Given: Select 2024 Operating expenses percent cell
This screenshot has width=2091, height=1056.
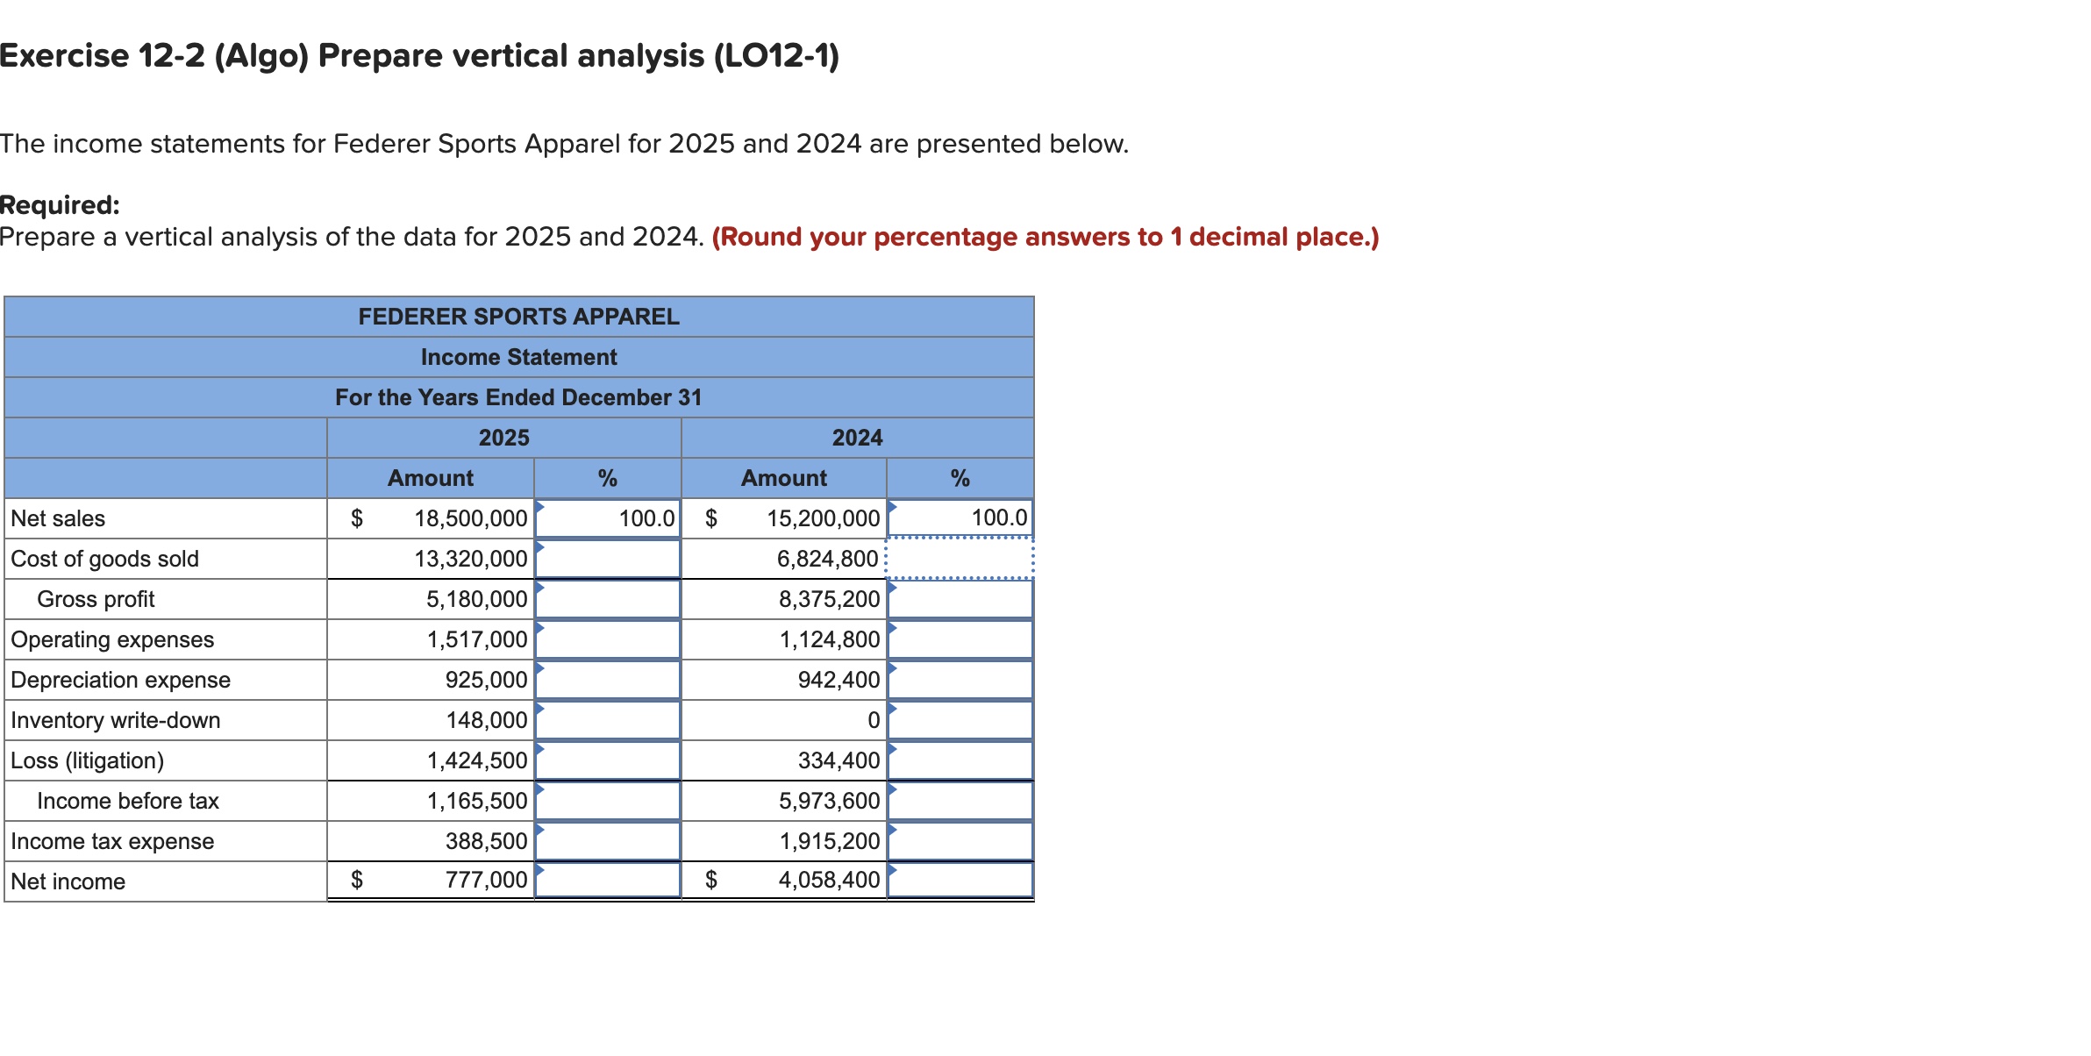Looking at the screenshot, I should point(960,639).
